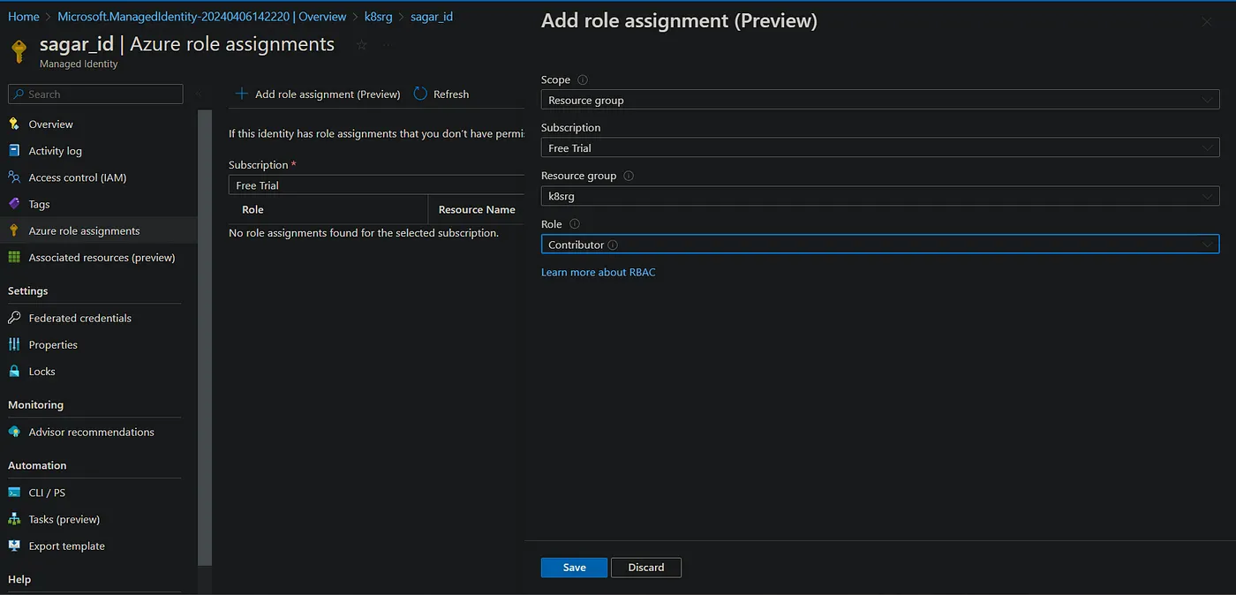Click the Associated resources grid icon

click(x=14, y=257)
